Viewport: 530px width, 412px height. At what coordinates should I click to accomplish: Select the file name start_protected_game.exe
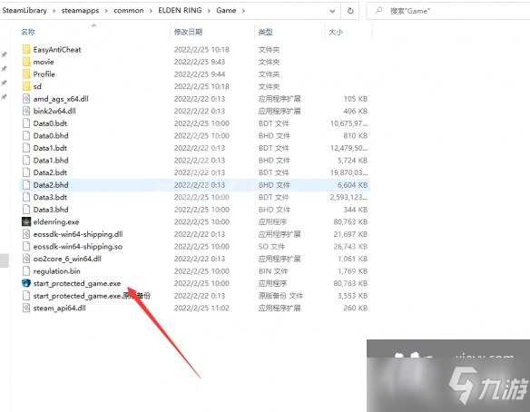coord(77,283)
